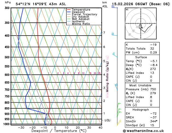Viewport: 172px width, 133px height.
Task: Click the 'Pressure (mb)' value '750'
Action: tap(153, 89)
